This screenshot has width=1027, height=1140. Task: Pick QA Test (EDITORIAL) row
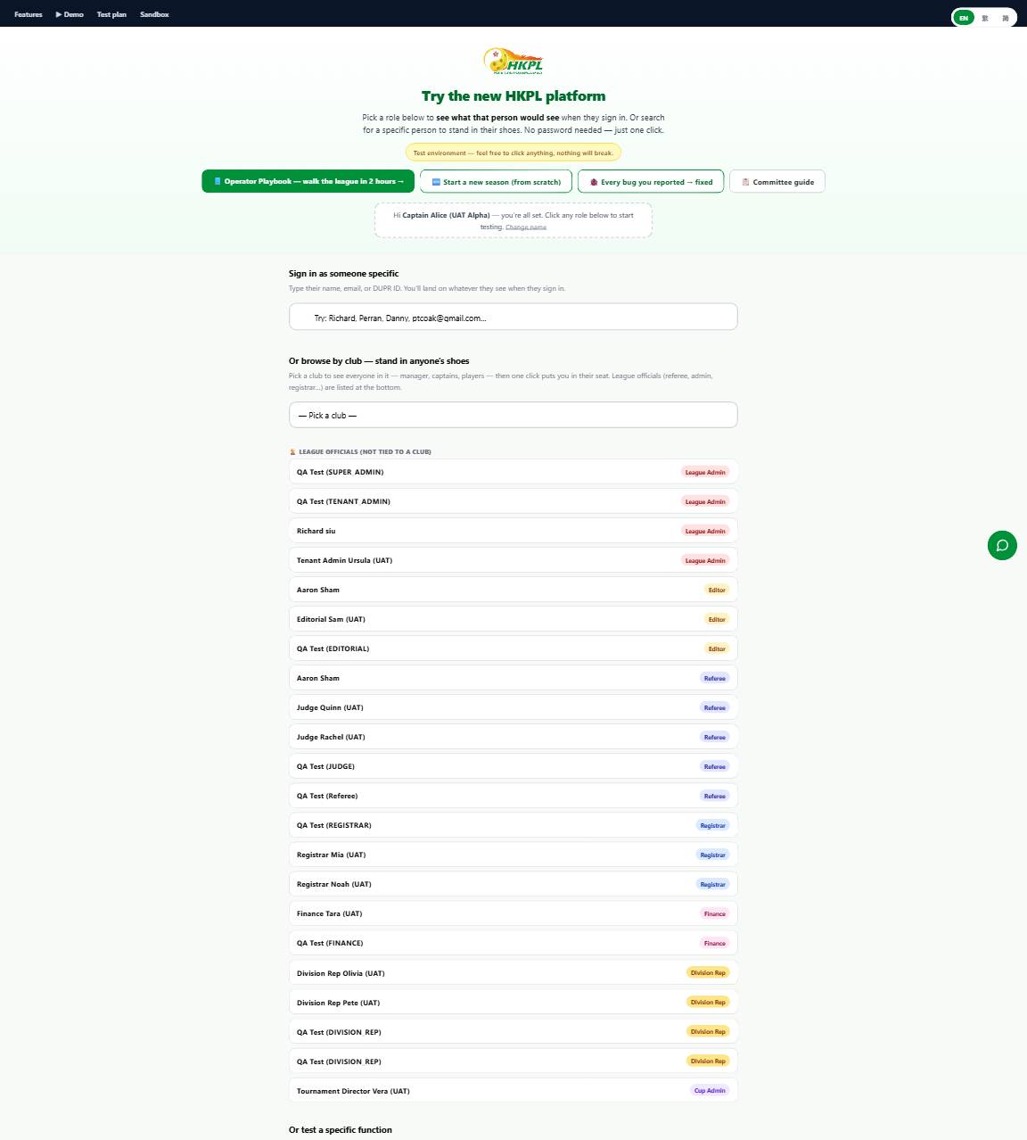tap(513, 648)
